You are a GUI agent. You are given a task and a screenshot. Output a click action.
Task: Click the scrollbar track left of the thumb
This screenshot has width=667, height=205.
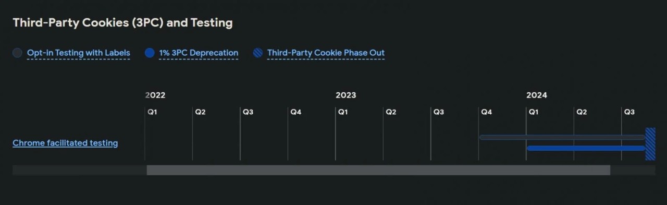[x=80, y=170]
